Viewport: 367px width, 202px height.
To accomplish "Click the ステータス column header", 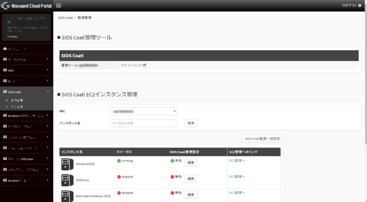I will point(124,152).
